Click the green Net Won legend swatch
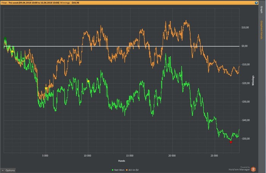Image resolution: width=266 pixels, height=173 pixels. pos(112,170)
